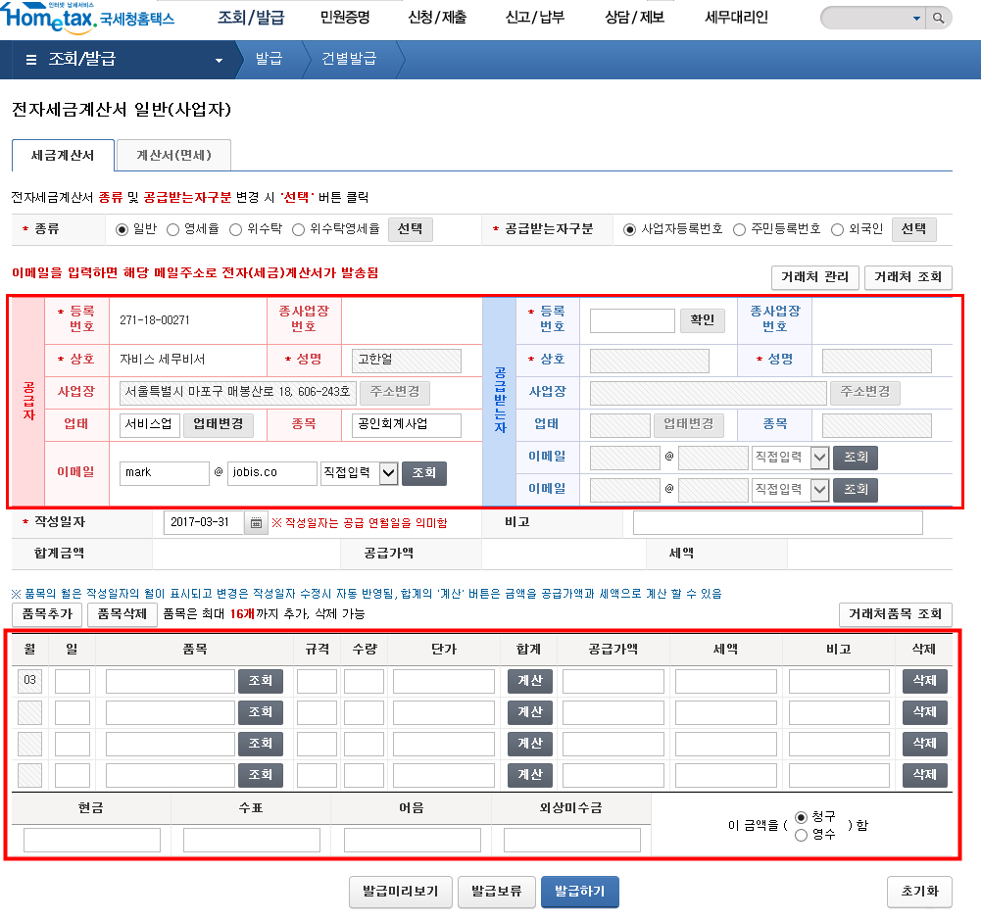Click 선택 button next to 공급받는자구분
The height and width of the screenshot is (920, 981).
point(913,229)
